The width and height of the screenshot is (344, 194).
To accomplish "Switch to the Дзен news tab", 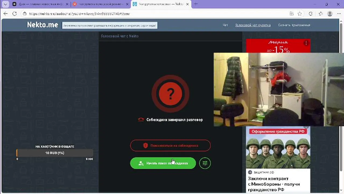I will pos(40,4).
